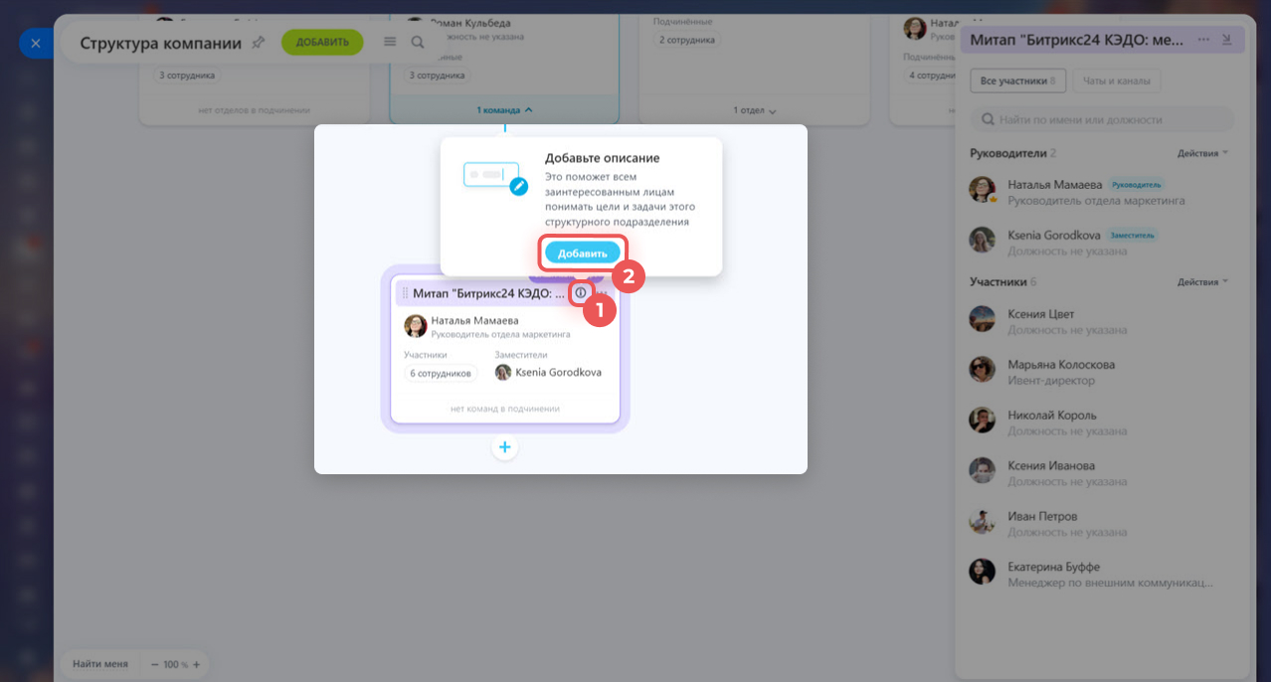Click the info icon on the Митап team card

point(581,293)
